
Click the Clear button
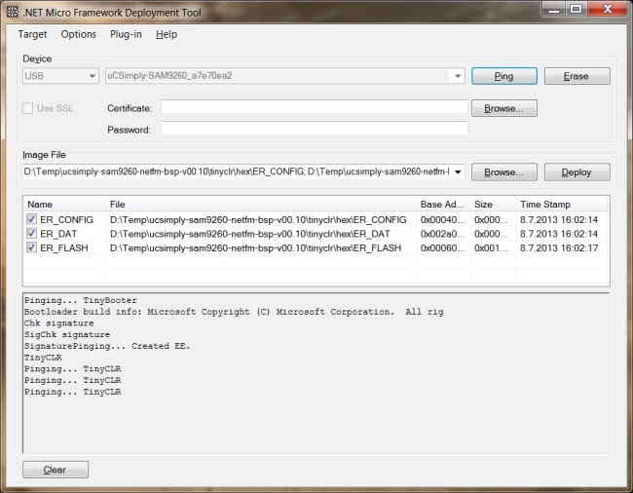point(56,470)
